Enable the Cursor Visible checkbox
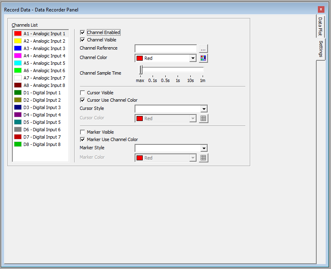 (82, 93)
